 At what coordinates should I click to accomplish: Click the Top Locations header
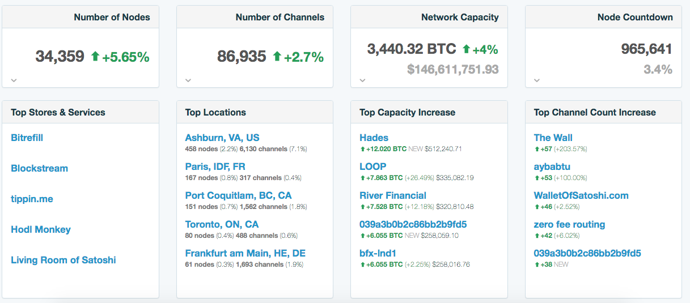tap(215, 112)
